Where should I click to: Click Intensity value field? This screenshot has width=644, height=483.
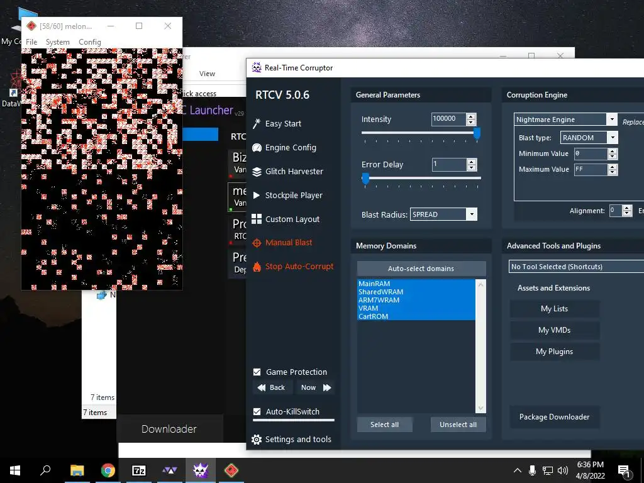pos(448,119)
